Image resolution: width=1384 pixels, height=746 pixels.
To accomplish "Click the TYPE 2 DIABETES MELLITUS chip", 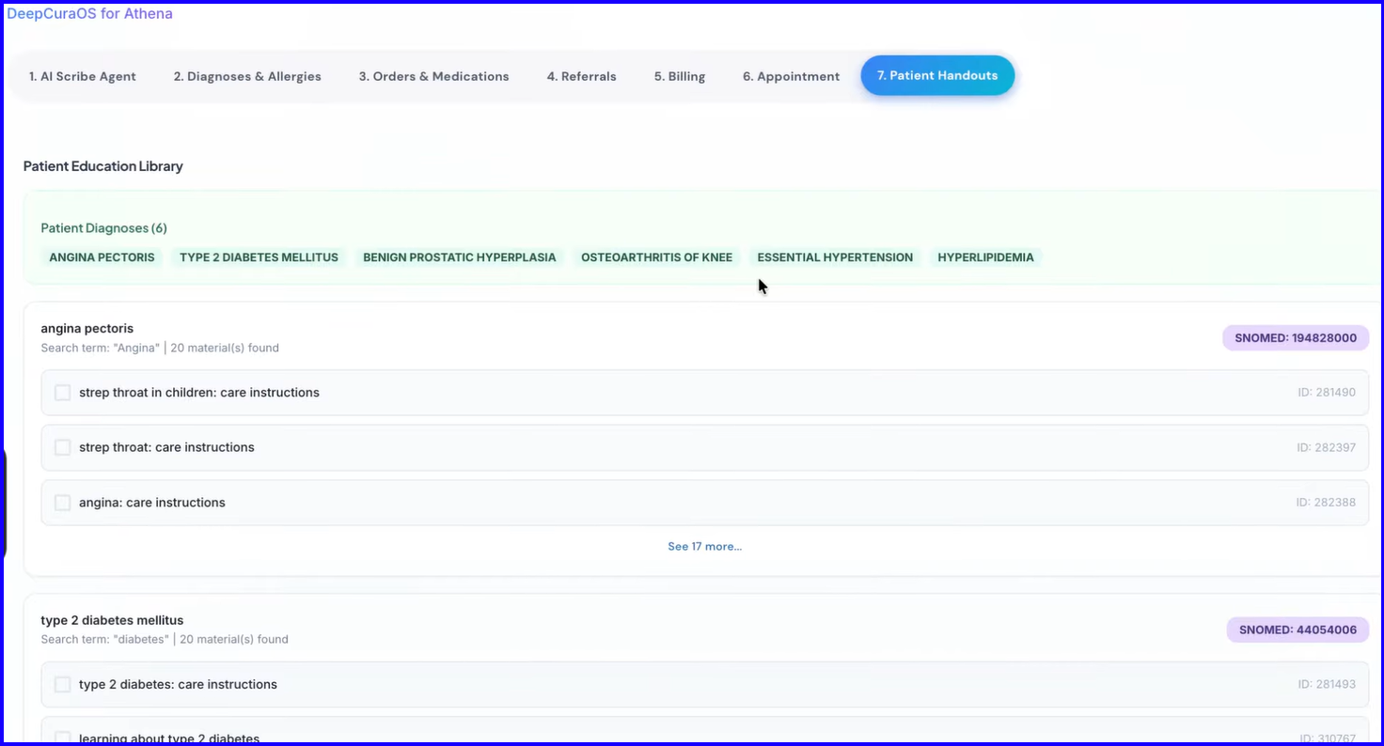I will [259, 257].
